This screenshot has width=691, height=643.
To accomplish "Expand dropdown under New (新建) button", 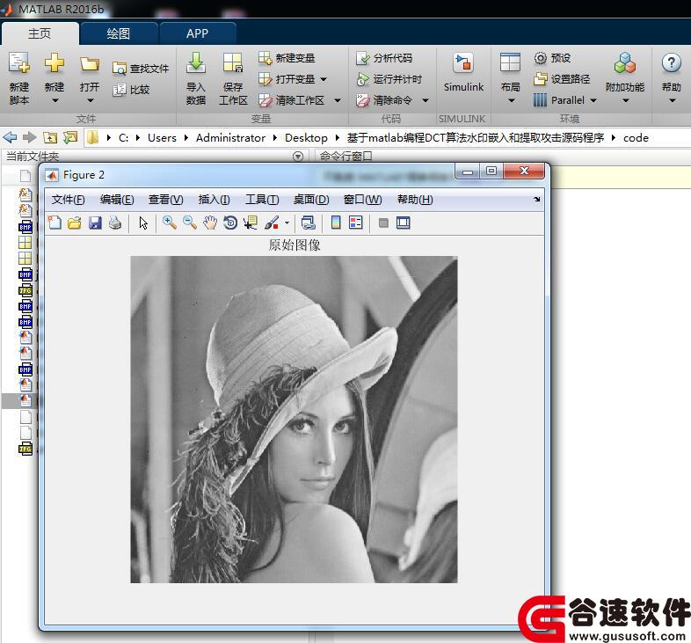I will [55, 101].
